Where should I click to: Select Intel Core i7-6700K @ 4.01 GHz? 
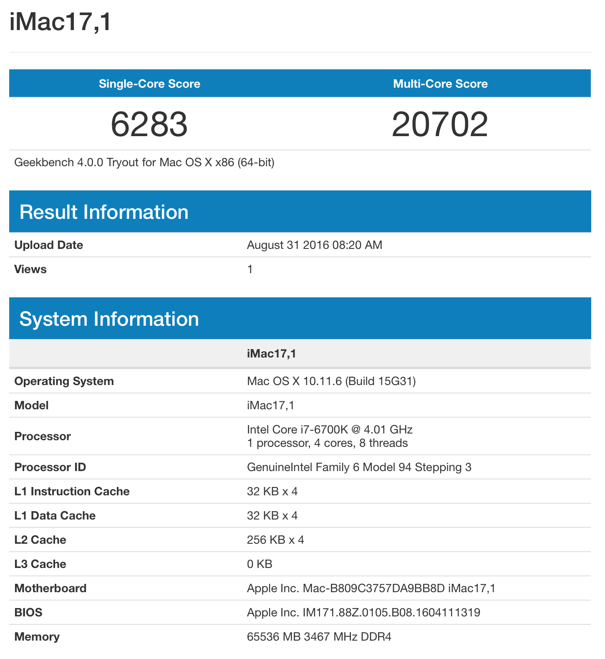(330, 429)
